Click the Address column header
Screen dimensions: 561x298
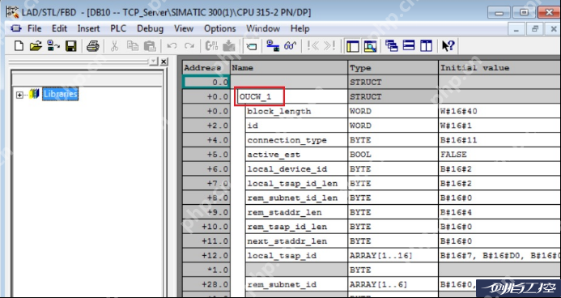[x=206, y=67]
